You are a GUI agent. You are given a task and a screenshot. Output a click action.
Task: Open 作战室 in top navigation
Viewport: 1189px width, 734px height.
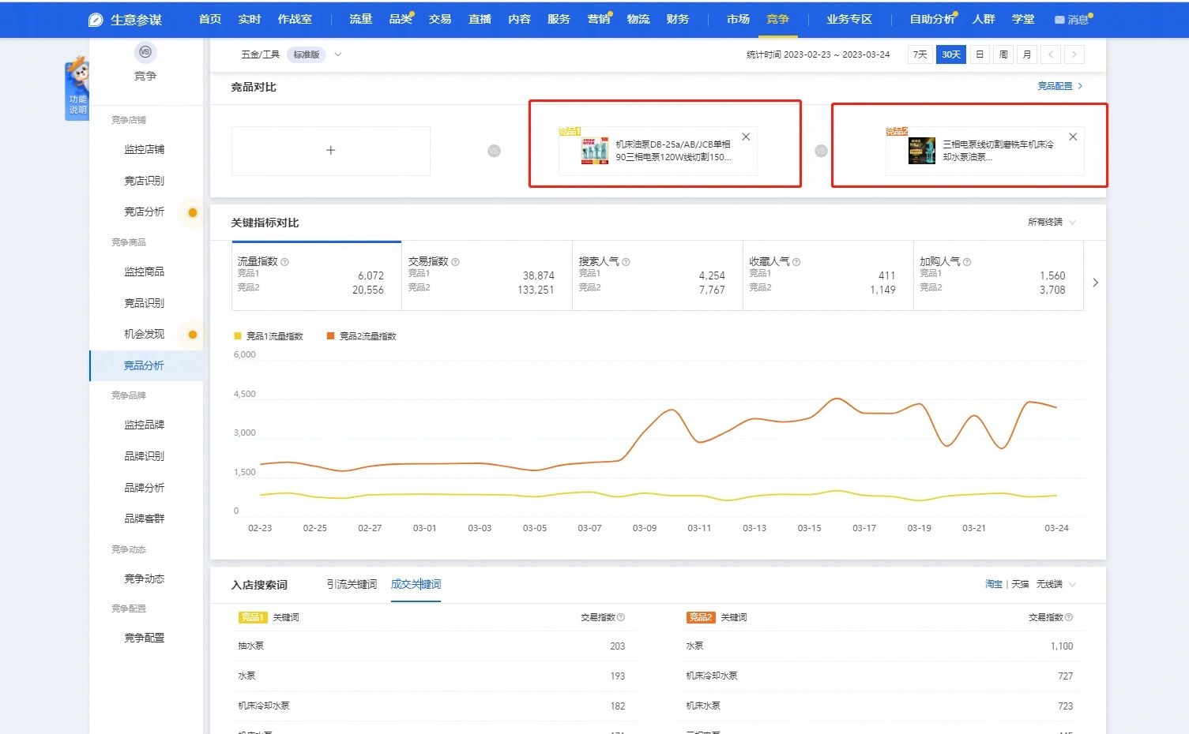(295, 19)
